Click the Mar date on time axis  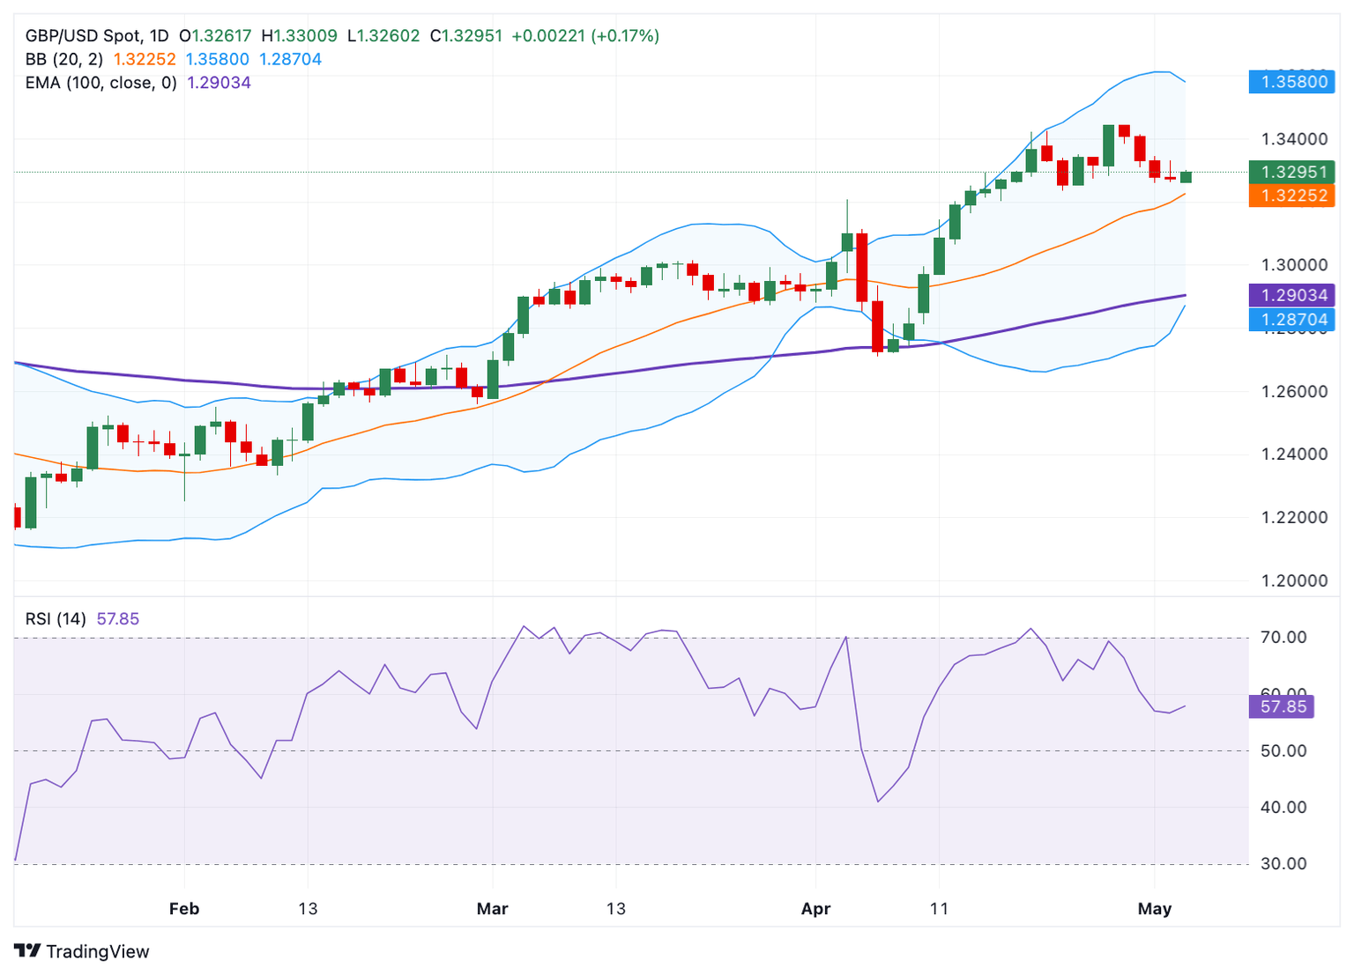(x=492, y=909)
